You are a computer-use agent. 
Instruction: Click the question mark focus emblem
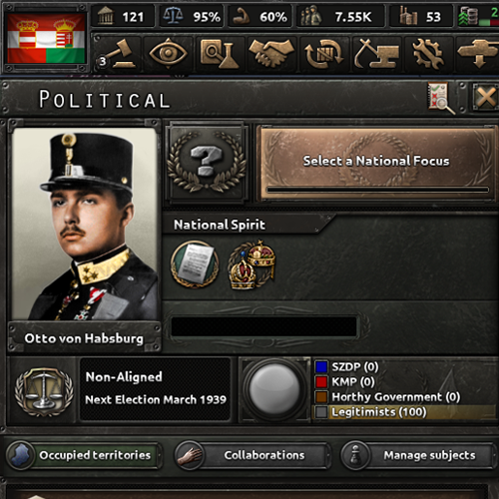(x=207, y=162)
